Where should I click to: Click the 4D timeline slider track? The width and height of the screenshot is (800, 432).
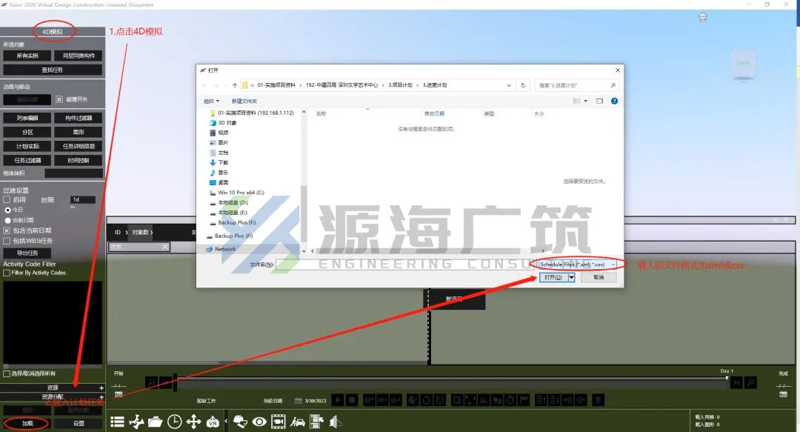[x=451, y=382]
